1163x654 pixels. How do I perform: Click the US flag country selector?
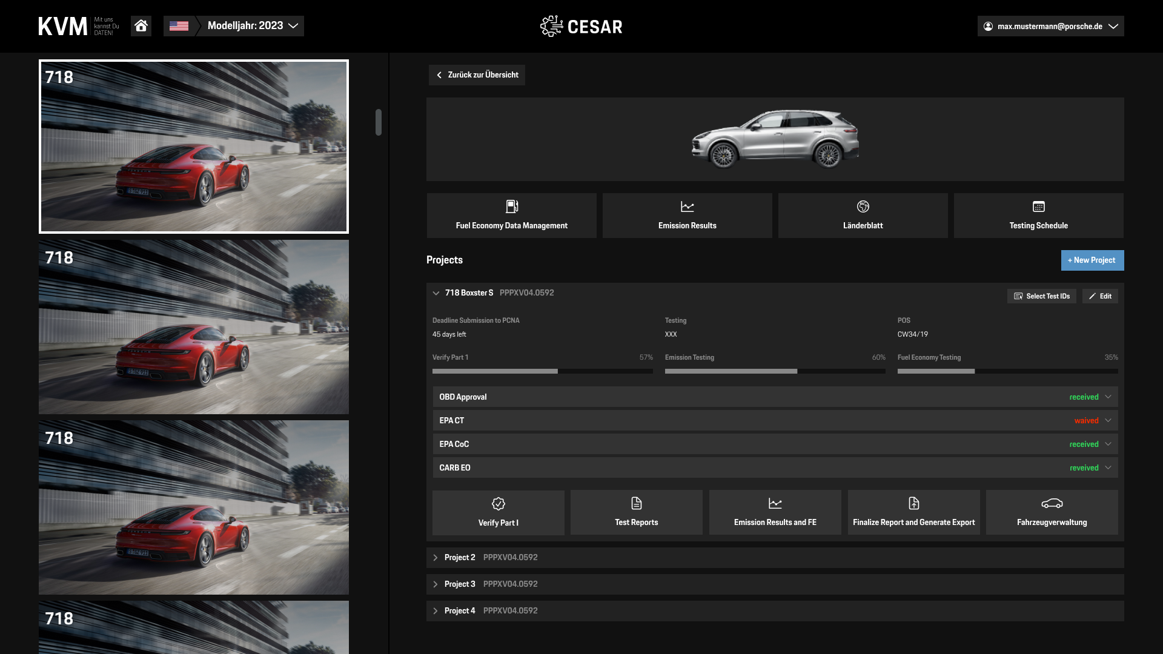pos(179,26)
